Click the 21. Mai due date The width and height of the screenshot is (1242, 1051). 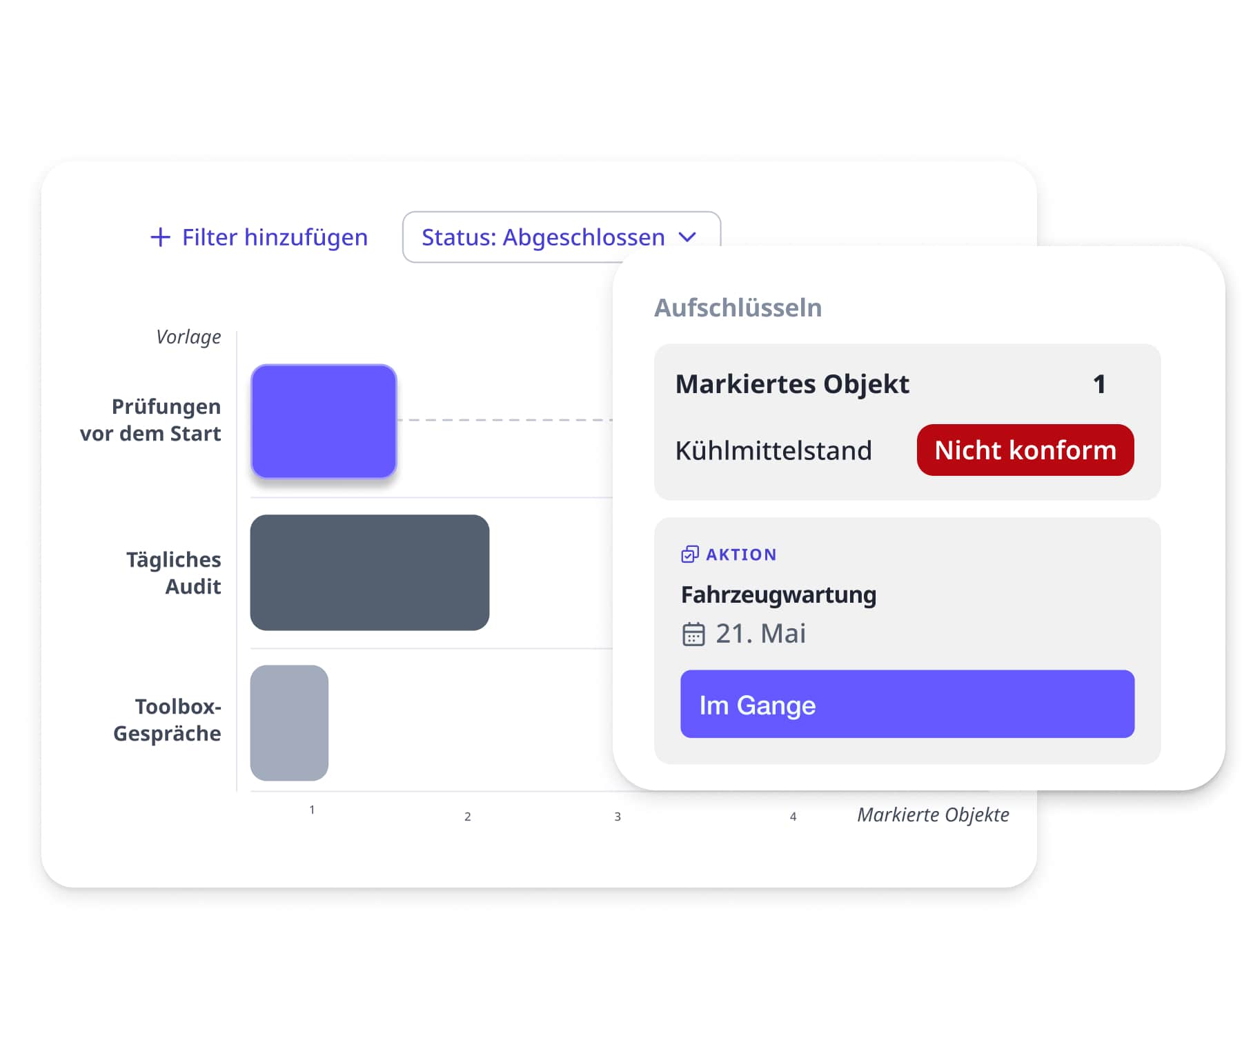tap(760, 634)
